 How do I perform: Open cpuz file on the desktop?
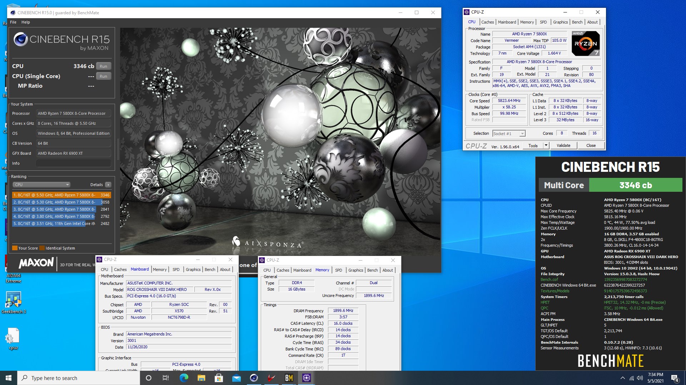[x=13, y=339]
